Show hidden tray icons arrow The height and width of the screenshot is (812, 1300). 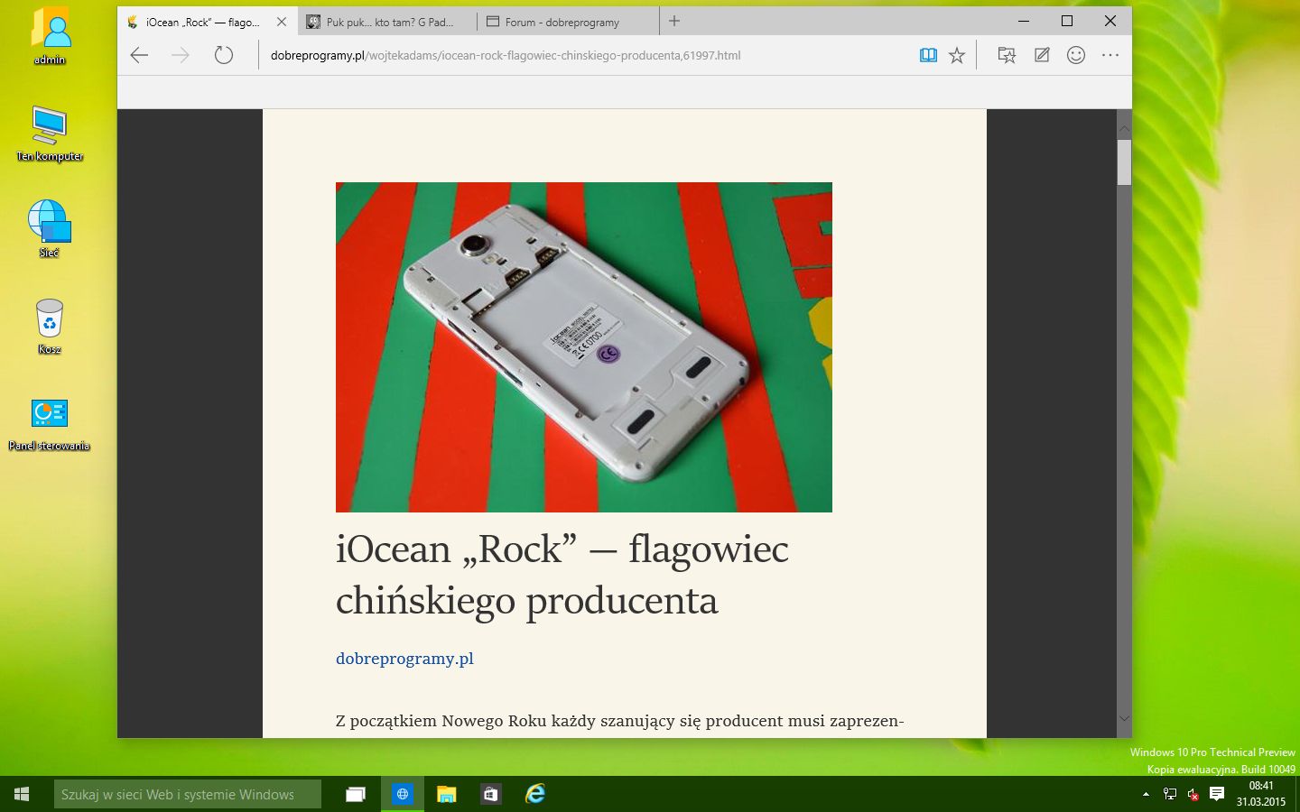click(x=1146, y=795)
